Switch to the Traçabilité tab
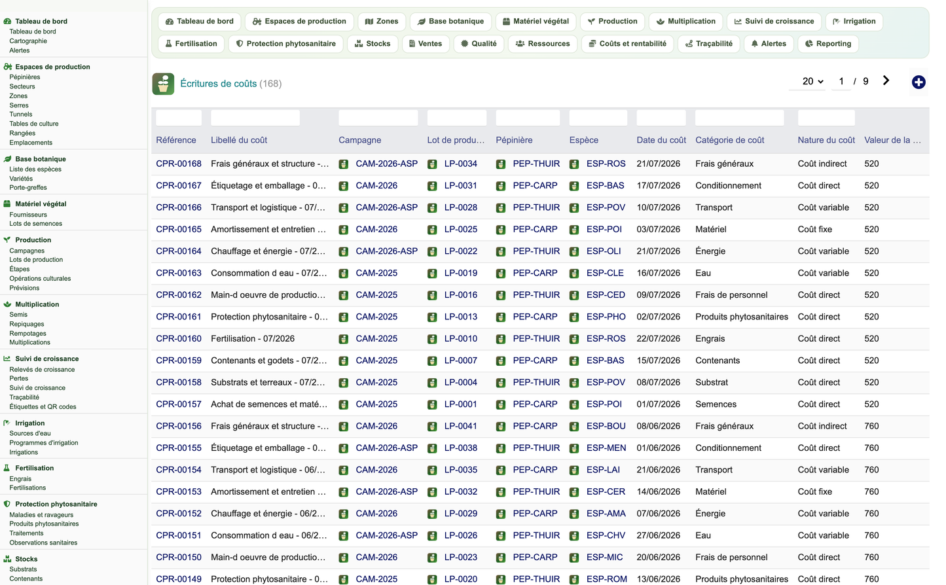Screen dimensions: 946x585 click(x=709, y=44)
